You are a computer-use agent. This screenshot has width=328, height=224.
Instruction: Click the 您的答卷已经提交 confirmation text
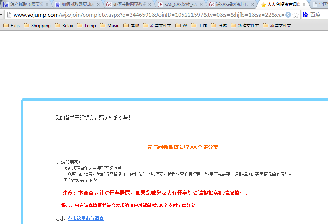coord(93,118)
